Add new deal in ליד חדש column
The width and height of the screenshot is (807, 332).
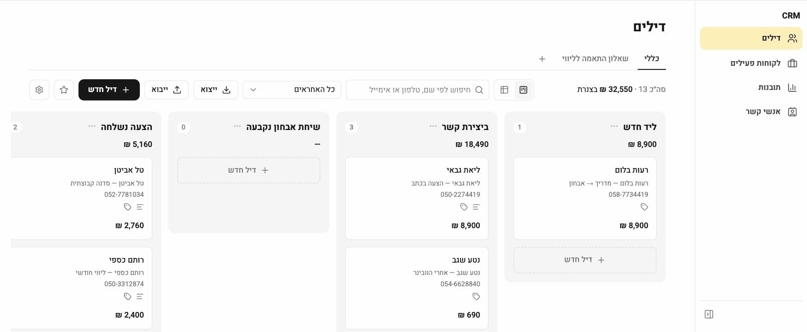pos(585,260)
